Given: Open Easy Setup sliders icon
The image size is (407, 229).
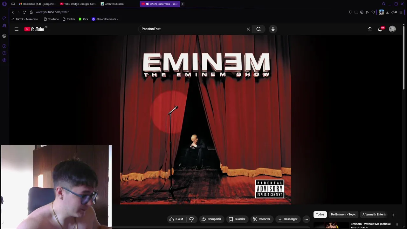Looking at the screenshot, I should point(401,12).
